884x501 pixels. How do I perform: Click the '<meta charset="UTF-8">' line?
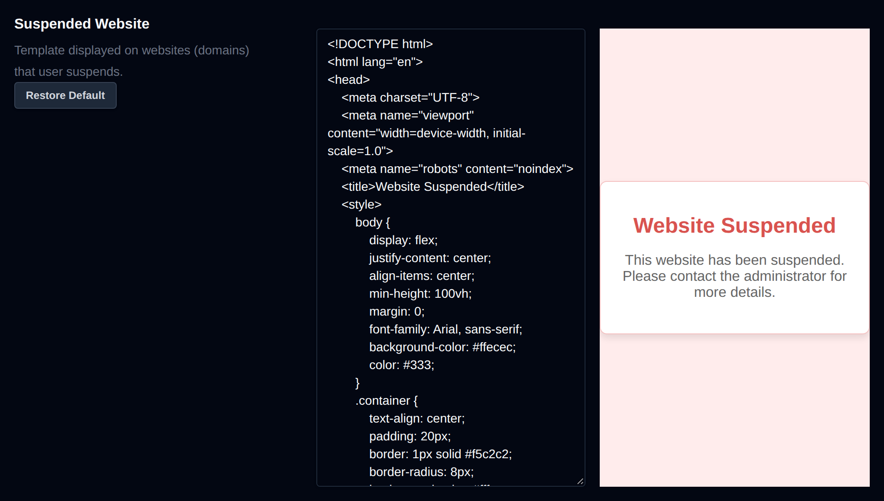(410, 98)
